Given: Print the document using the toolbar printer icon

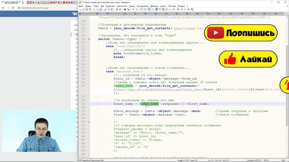Looking at the screenshot, I should [100, 9].
